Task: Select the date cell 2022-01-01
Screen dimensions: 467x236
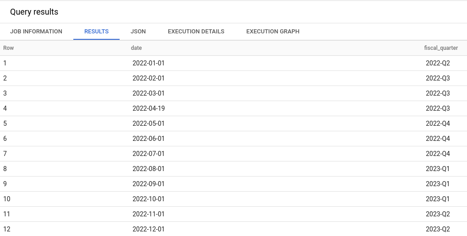Action: [148, 63]
